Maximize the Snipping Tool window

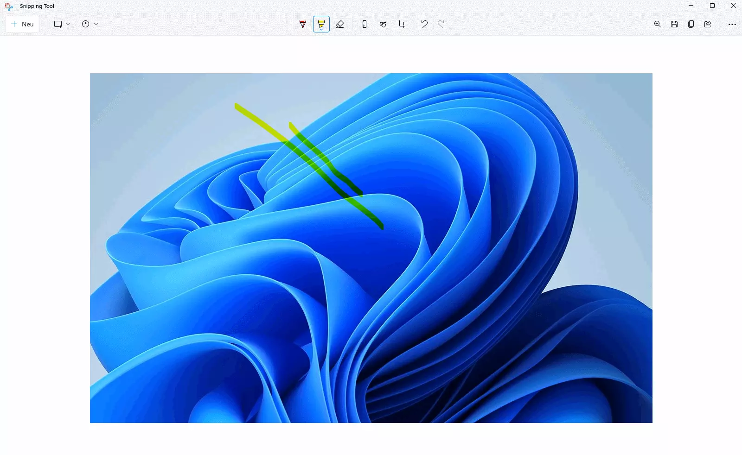(712, 6)
